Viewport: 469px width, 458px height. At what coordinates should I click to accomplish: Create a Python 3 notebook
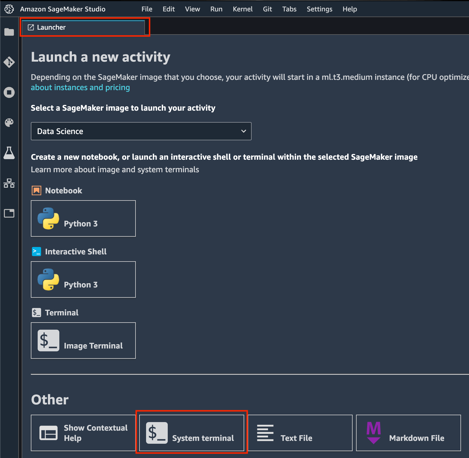(x=83, y=218)
